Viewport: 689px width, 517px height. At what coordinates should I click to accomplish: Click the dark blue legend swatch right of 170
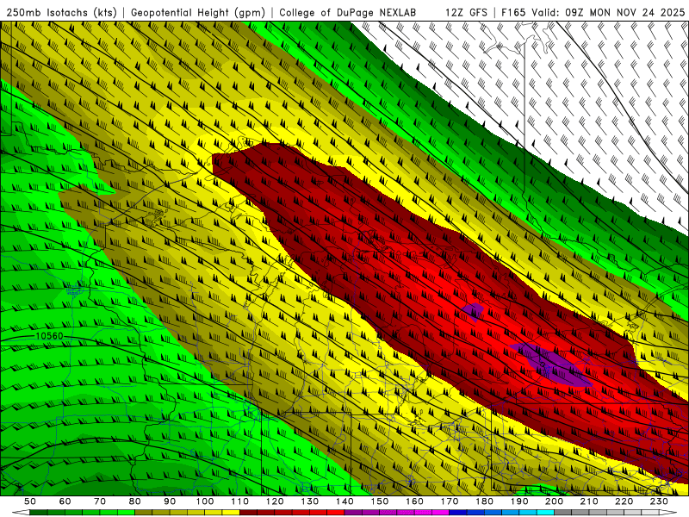(458, 513)
